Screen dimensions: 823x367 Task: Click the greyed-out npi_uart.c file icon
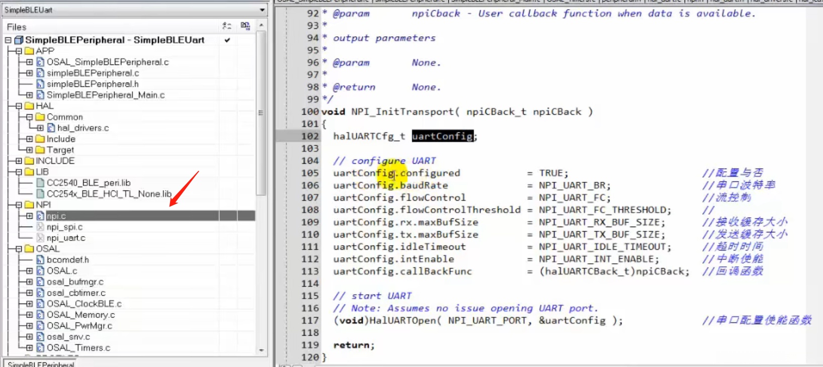point(40,238)
